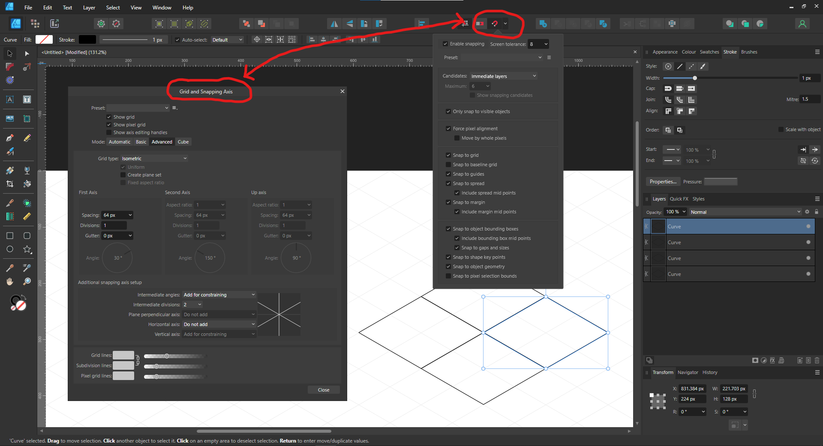
Task: Open Candidates Immediate layers dropdown
Action: click(x=504, y=76)
